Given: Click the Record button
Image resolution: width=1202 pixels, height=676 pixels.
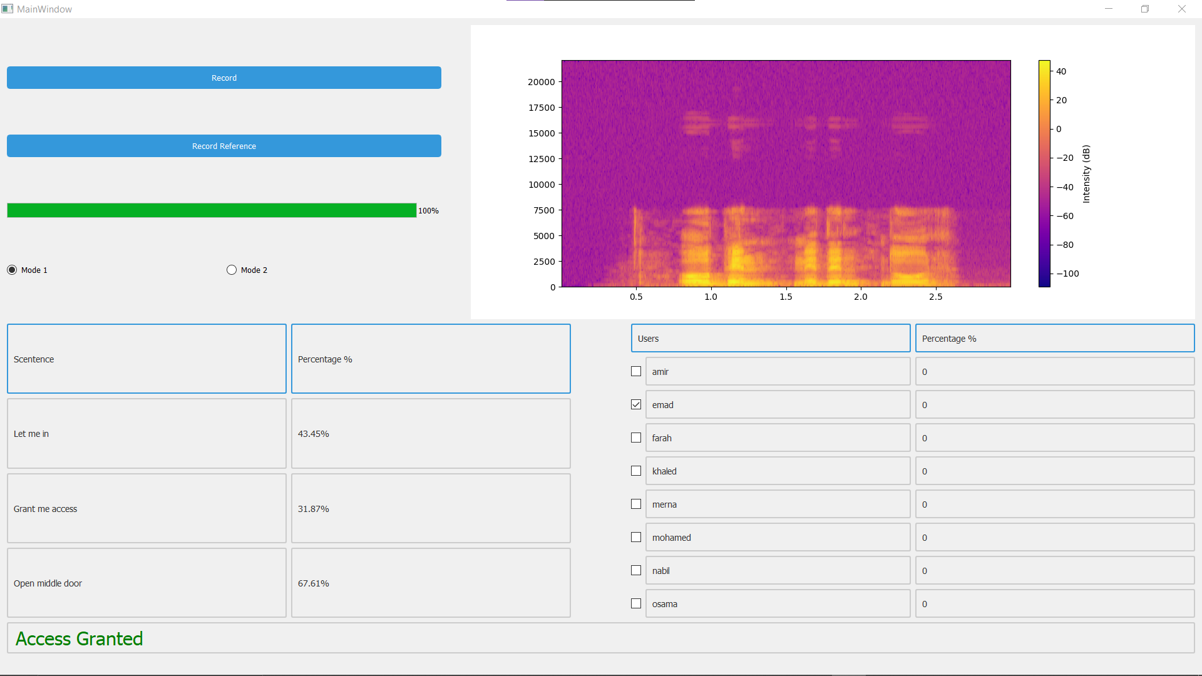Looking at the screenshot, I should pos(222,78).
